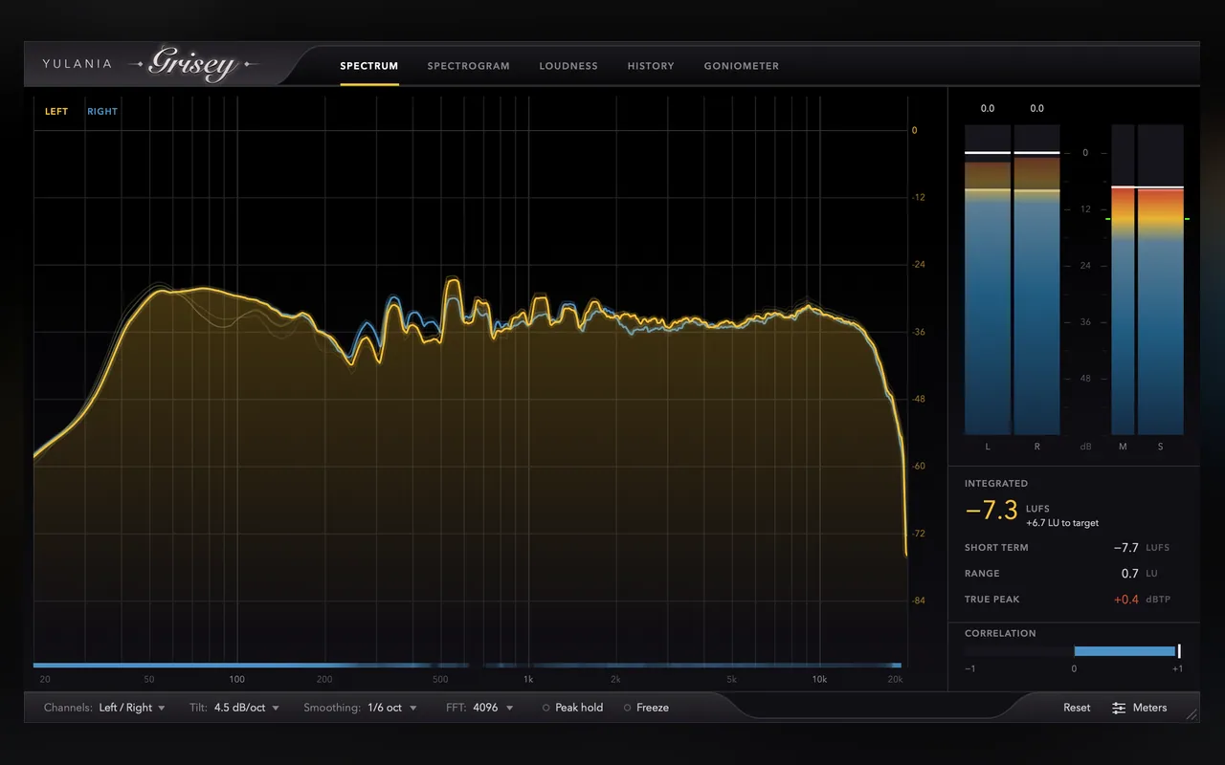
Task: Click the 1k frequency axis label
Action: 528,680
